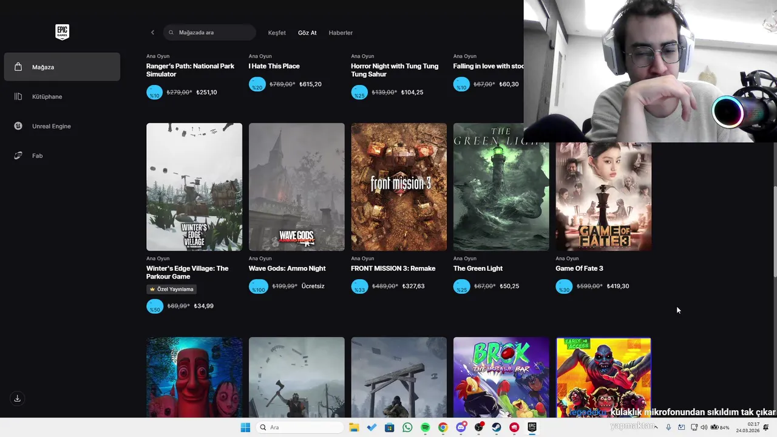Open the downloads icon in sidebar
The width and height of the screenshot is (777, 437).
[x=17, y=398]
